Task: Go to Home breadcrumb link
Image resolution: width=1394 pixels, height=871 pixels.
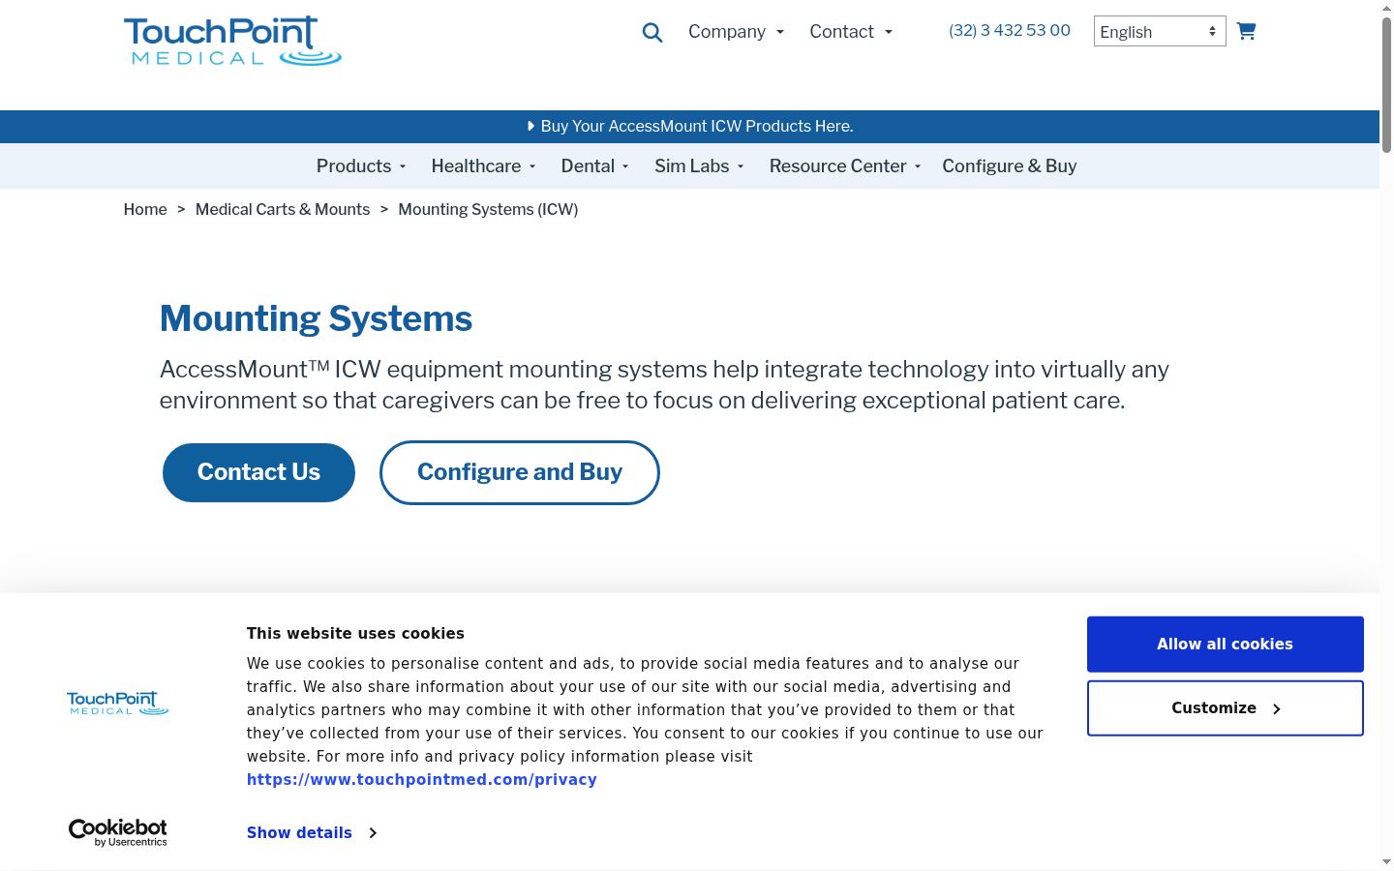Action: tap(145, 210)
